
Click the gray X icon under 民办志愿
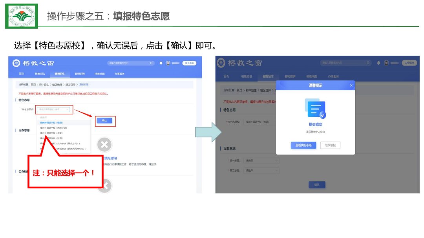point(104,145)
